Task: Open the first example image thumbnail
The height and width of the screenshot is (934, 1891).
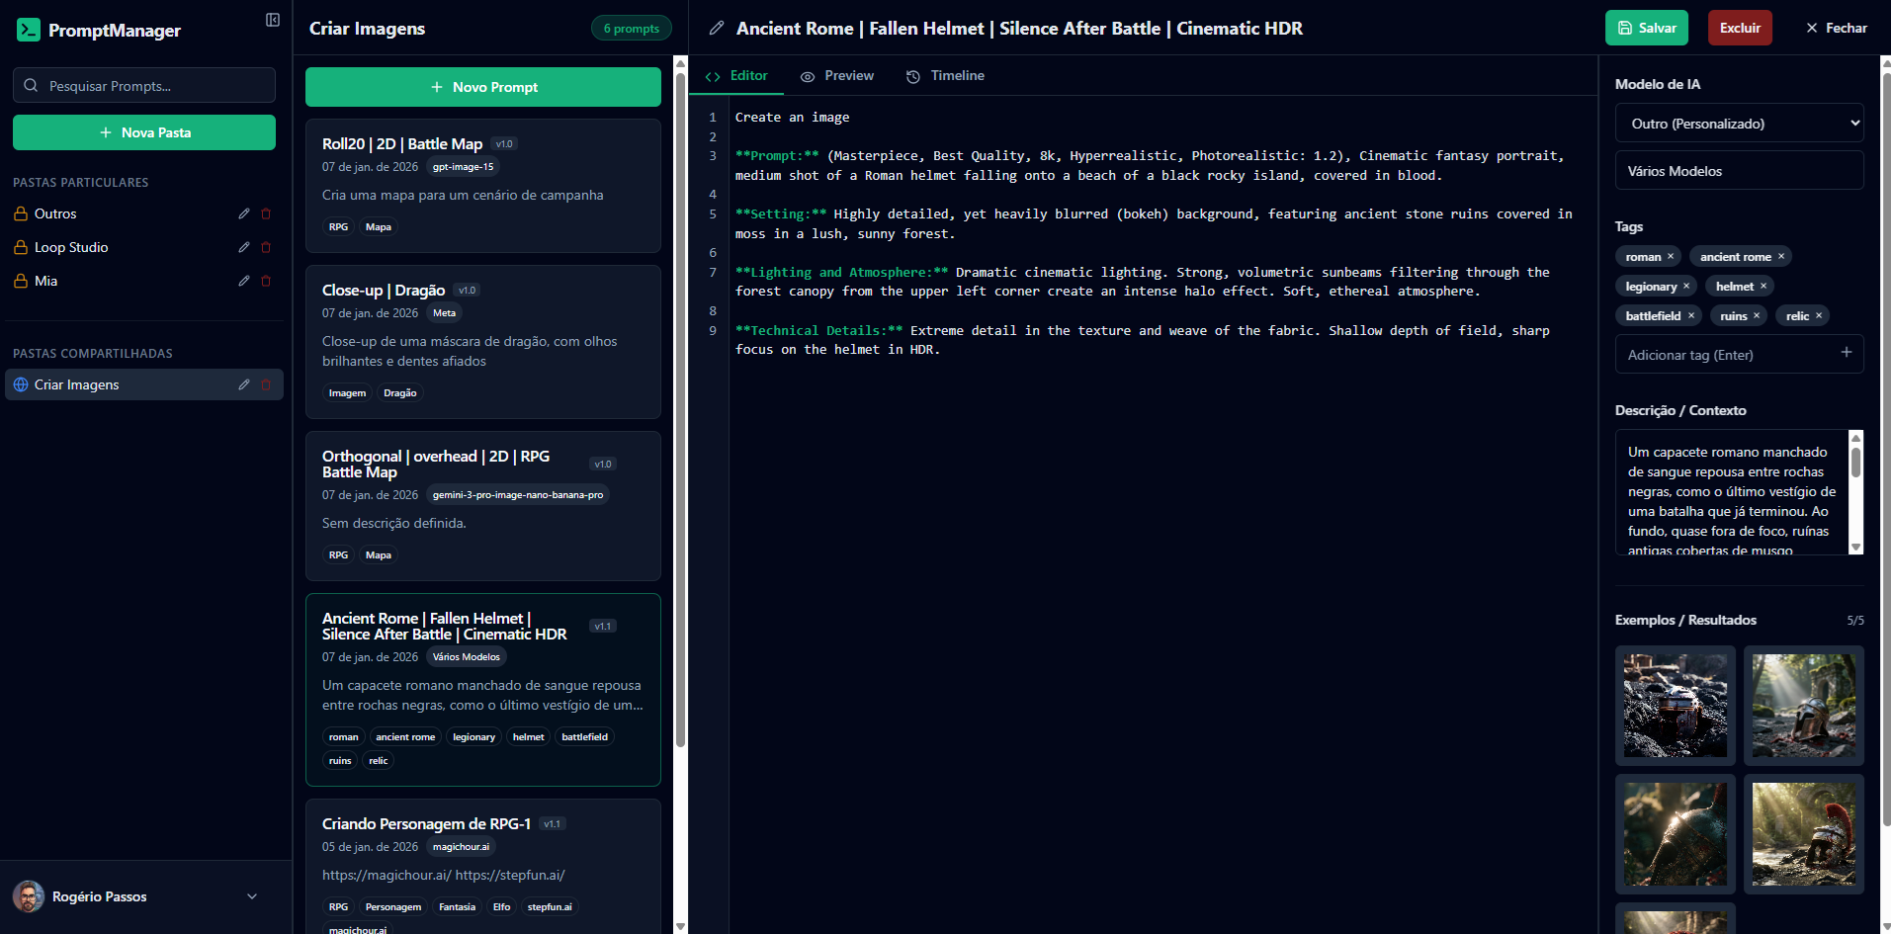Action: [x=1675, y=705]
